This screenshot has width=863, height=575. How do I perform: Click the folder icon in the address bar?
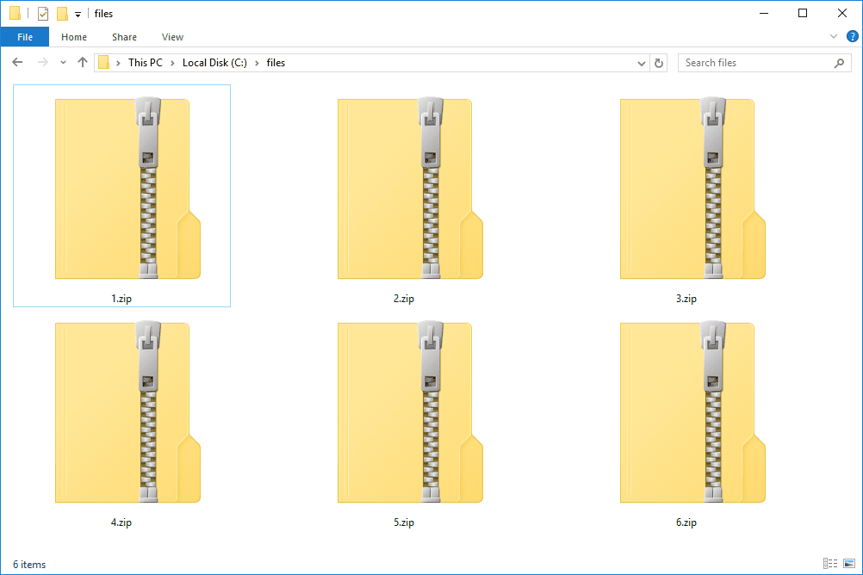(103, 62)
